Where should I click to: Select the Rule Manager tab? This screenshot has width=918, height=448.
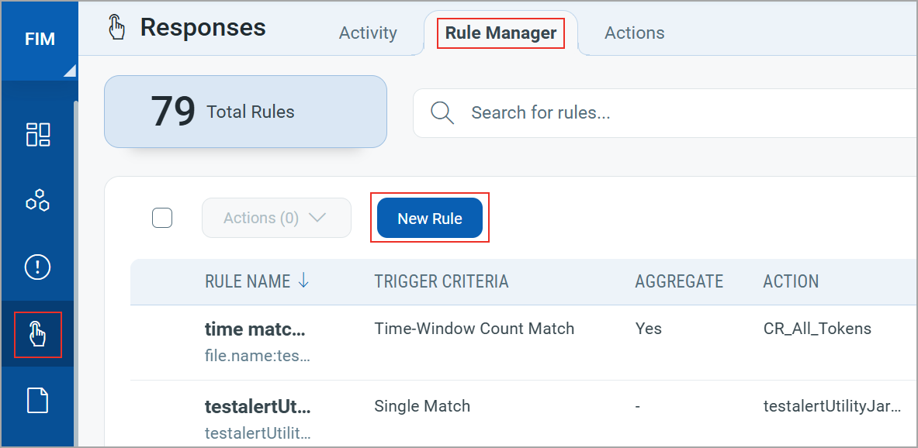coord(500,33)
